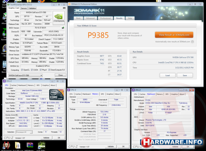Image resolution: width=206 pixels, height=151 pixels.
Task: Toggle the DirectCompute 5.0 checkbox
Action: coord(49,70)
